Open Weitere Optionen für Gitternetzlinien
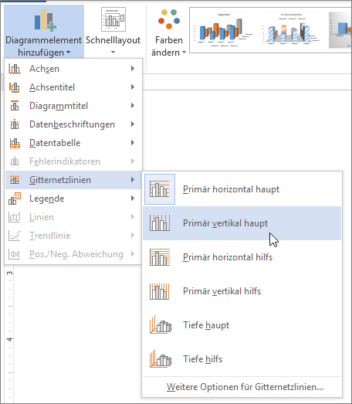Viewport: 352px width, 404px height. [x=245, y=387]
